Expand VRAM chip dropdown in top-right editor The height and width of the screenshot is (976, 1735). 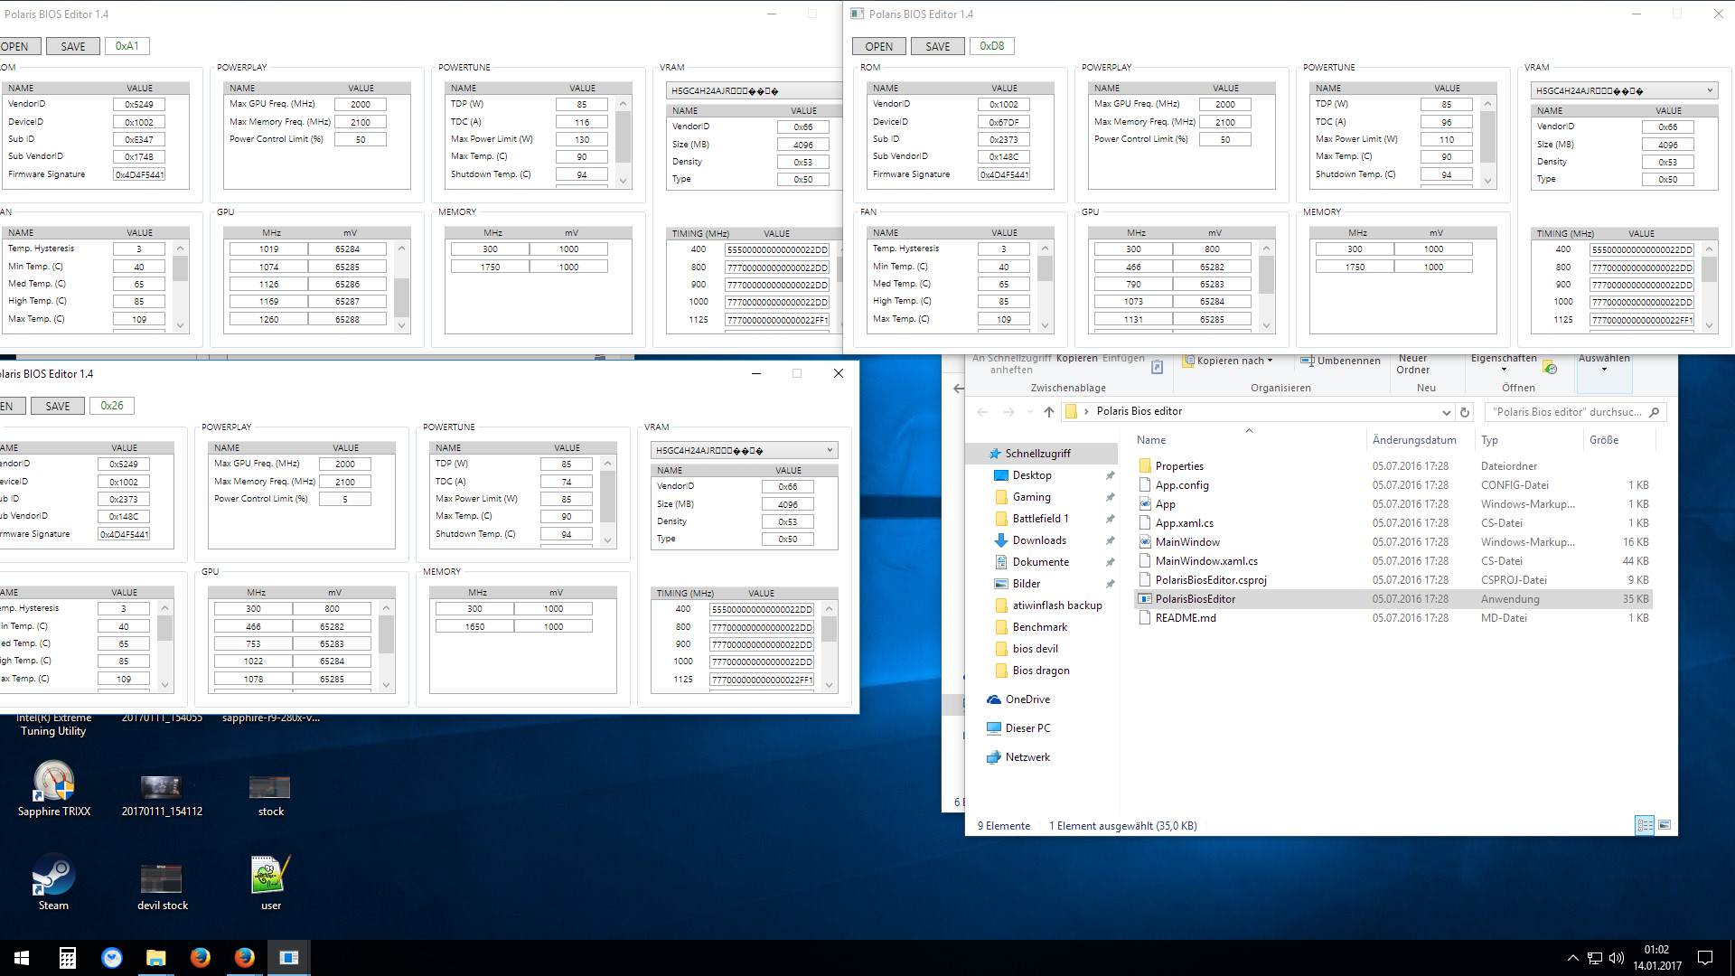tap(1710, 90)
